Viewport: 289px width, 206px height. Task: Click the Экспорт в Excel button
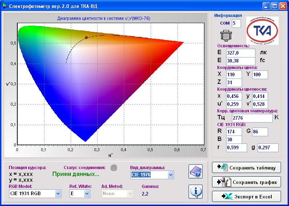pyautogui.click(x=246, y=197)
